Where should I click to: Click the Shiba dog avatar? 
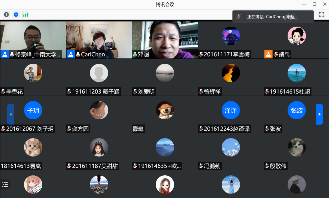(165, 110)
